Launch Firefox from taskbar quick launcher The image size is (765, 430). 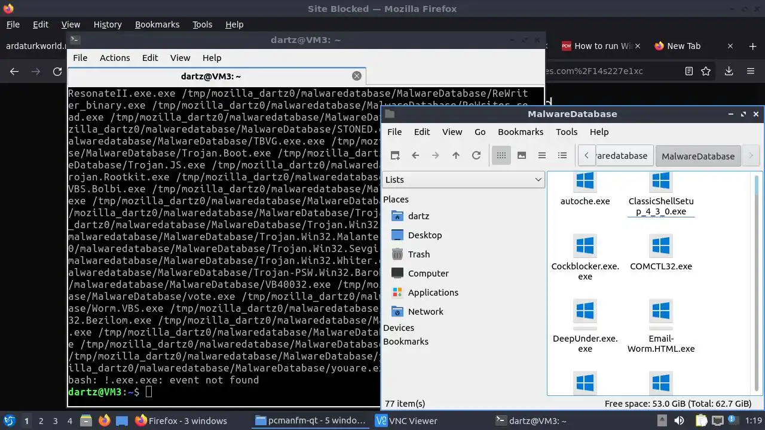point(103,420)
